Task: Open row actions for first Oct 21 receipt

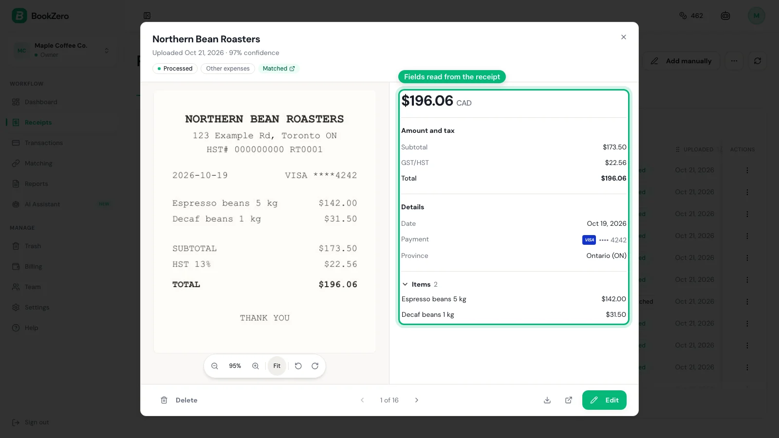Action: [747, 170]
